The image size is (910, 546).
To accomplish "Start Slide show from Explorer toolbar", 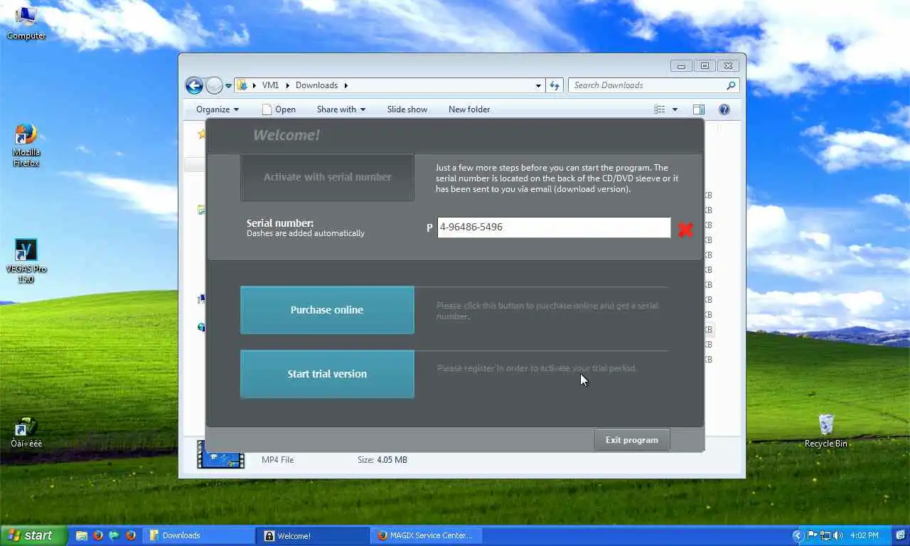I will point(407,109).
